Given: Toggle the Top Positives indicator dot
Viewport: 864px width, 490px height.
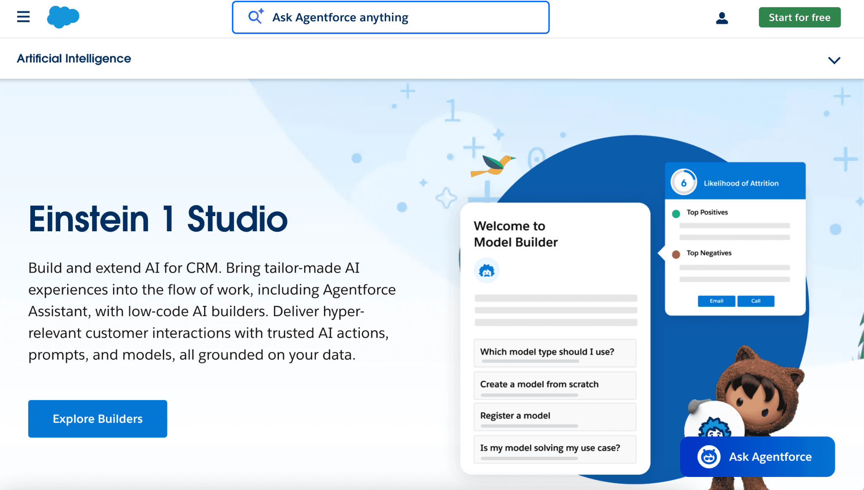Looking at the screenshot, I should pyautogui.click(x=677, y=214).
